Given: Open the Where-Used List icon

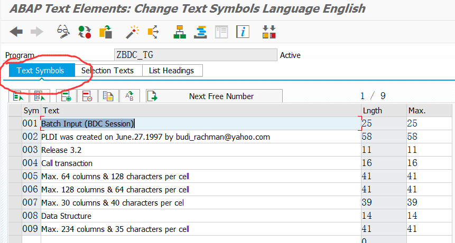Looking at the screenshot, I should tap(153, 32).
